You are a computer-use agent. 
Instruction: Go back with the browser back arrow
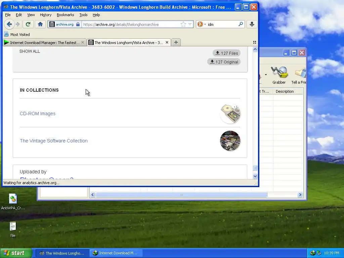coord(9,24)
